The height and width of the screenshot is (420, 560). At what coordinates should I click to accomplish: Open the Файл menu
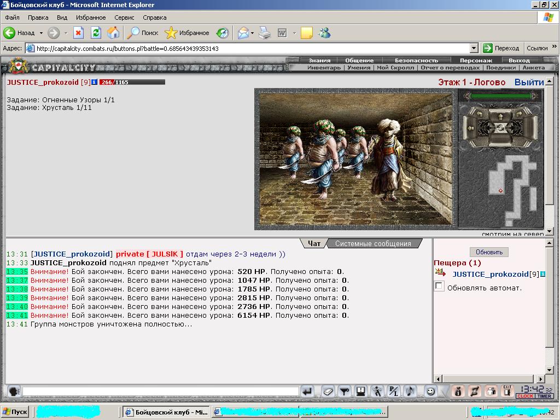pos(12,17)
